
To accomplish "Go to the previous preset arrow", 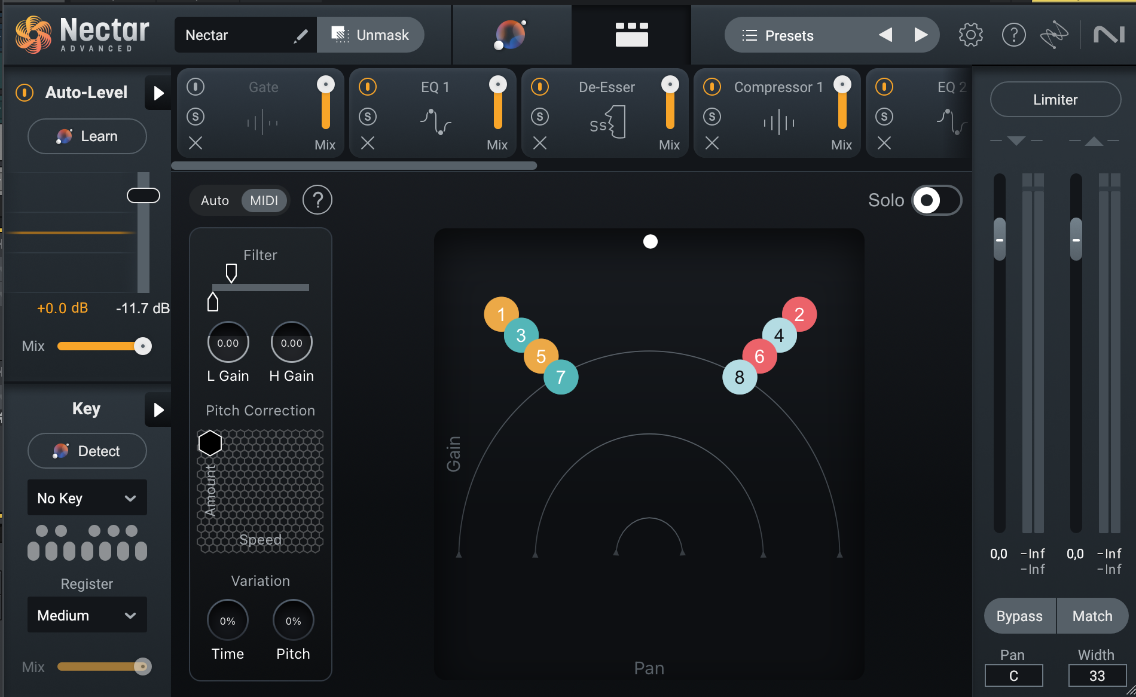I will (x=885, y=35).
